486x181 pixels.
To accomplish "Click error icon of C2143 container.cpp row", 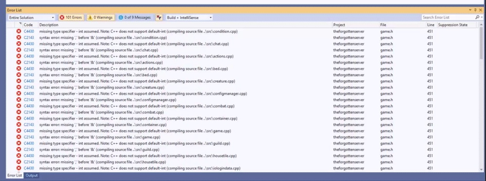I will (x=18, y=125).
